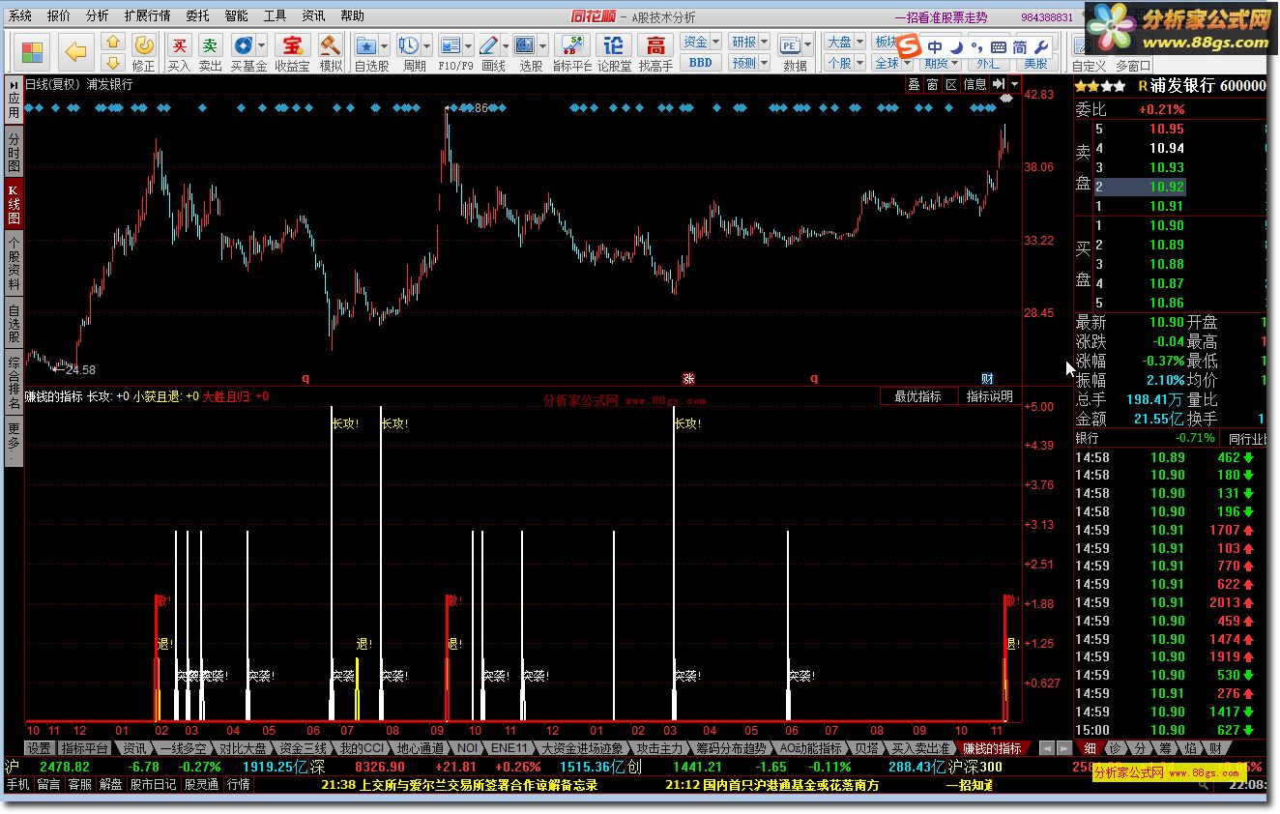
Task: Click the 一招看准股票走势 link
Action: [x=941, y=17]
